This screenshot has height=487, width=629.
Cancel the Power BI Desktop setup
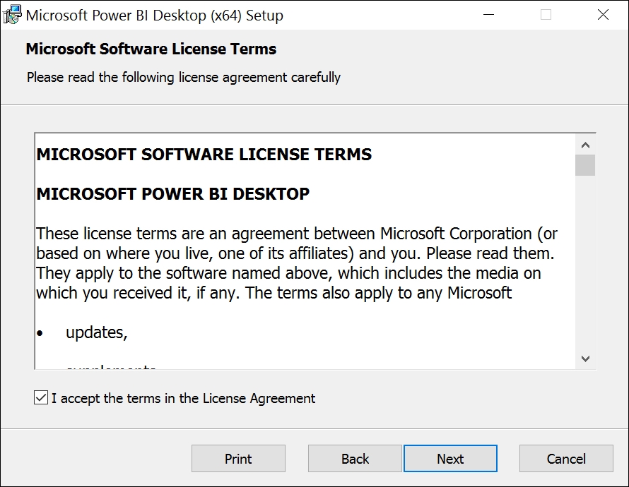[566, 459]
